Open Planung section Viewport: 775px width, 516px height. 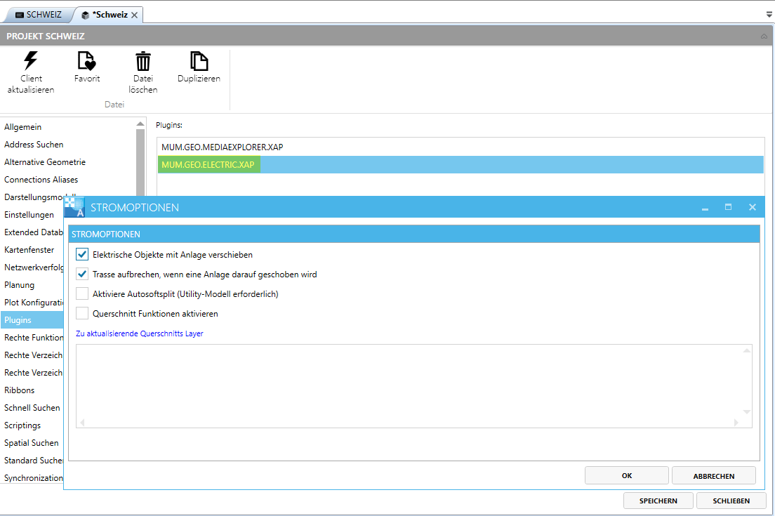click(x=19, y=285)
